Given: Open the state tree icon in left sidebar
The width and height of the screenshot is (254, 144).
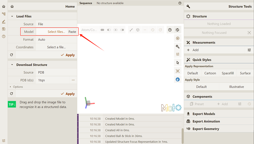Looking at the screenshot, I should (4, 14).
